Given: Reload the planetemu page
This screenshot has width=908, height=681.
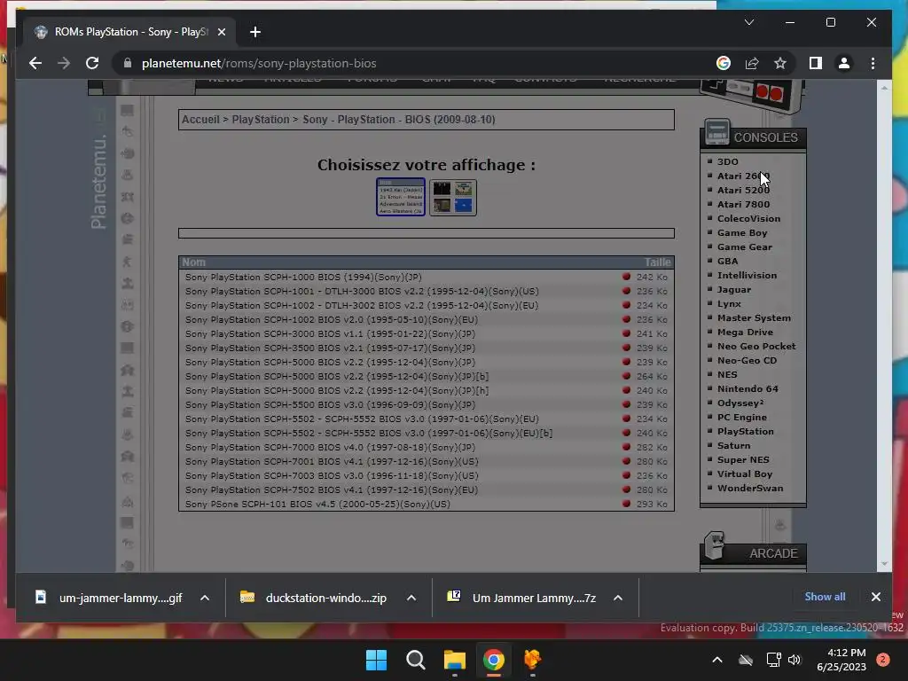Looking at the screenshot, I should click(x=92, y=63).
